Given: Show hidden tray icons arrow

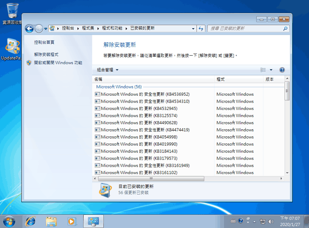Looking at the screenshot, I should tap(255, 222).
